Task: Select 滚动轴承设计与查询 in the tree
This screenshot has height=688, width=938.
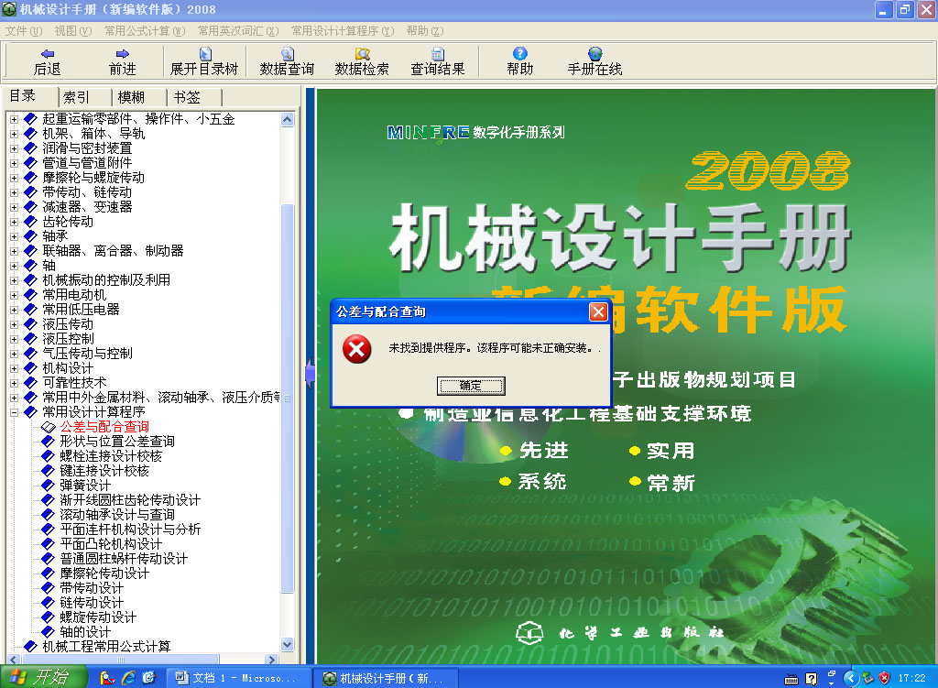Action: click(x=117, y=515)
